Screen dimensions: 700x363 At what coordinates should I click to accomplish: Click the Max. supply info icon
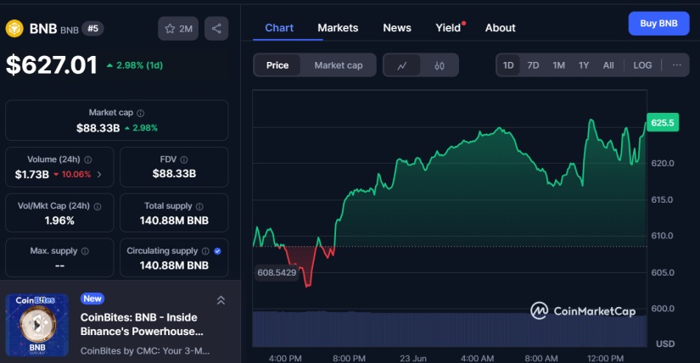(x=85, y=251)
